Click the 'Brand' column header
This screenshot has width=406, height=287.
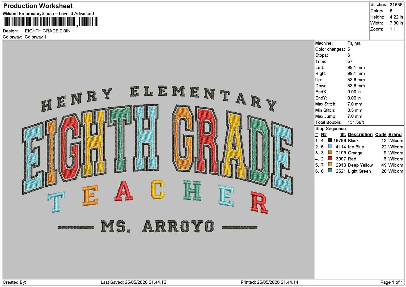395,135
